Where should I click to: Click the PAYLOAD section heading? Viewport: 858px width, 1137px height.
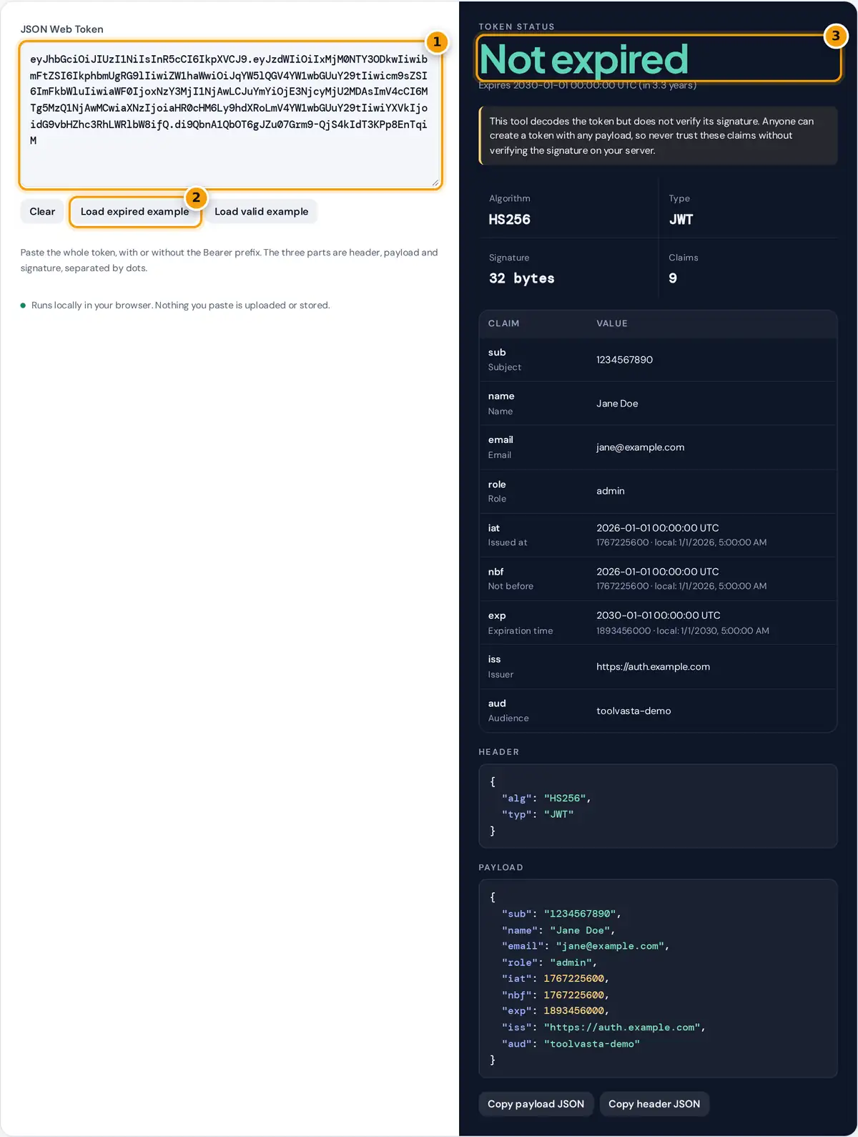tap(500, 867)
